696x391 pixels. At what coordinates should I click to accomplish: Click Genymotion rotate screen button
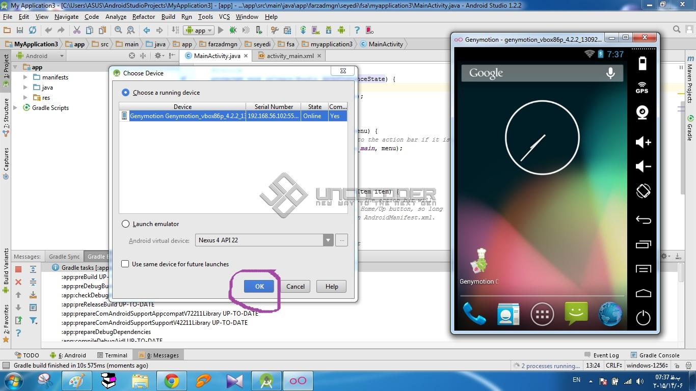point(643,191)
